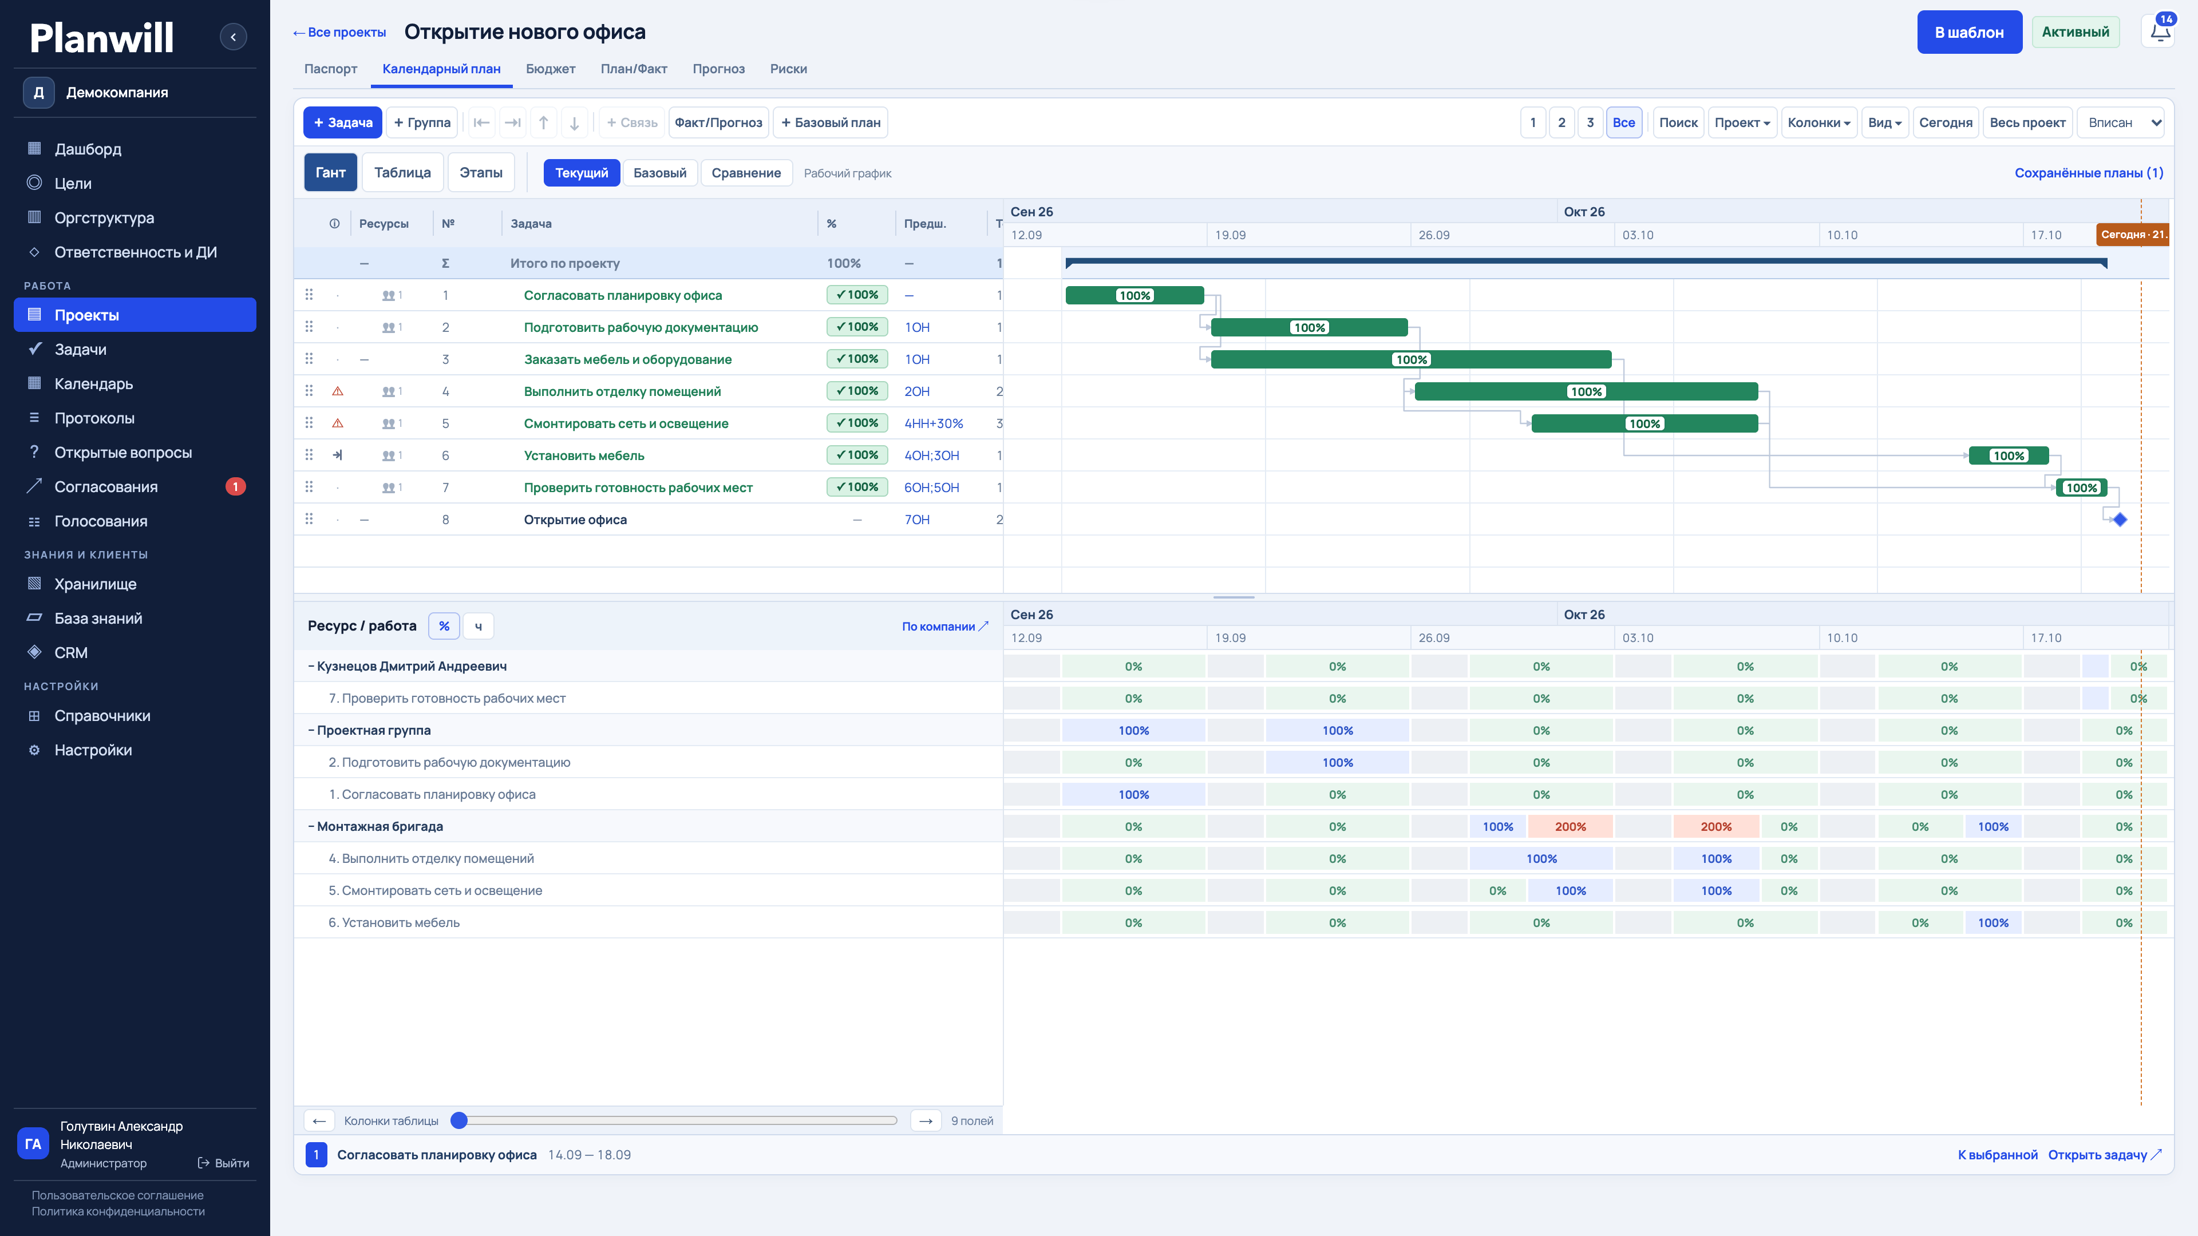Open Цели in the sidebar
The width and height of the screenshot is (2198, 1236).
click(135, 183)
